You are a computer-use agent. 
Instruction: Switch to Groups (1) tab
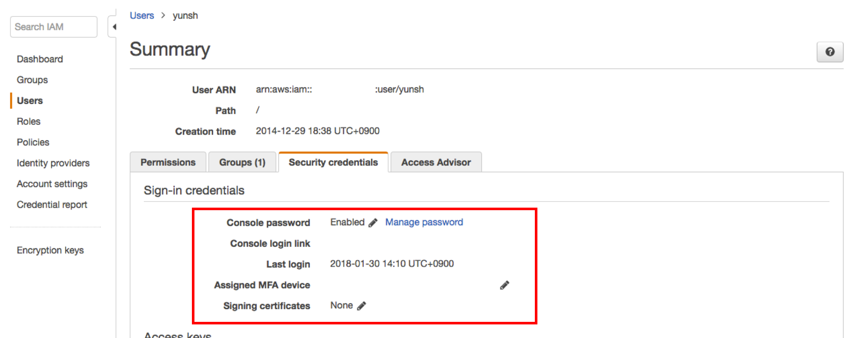pos(242,162)
